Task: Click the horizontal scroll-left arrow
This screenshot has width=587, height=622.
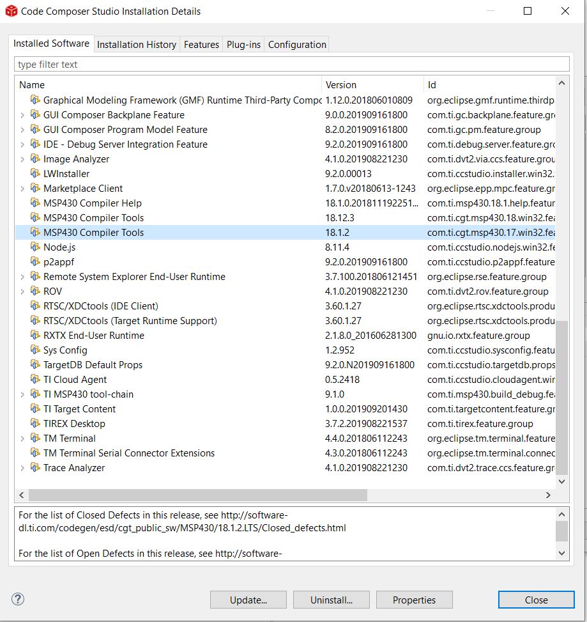Action: [22, 495]
